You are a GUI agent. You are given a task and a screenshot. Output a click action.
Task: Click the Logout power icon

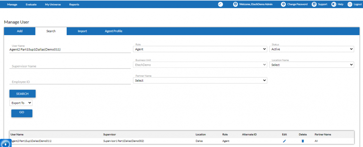[x=350, y=4]
